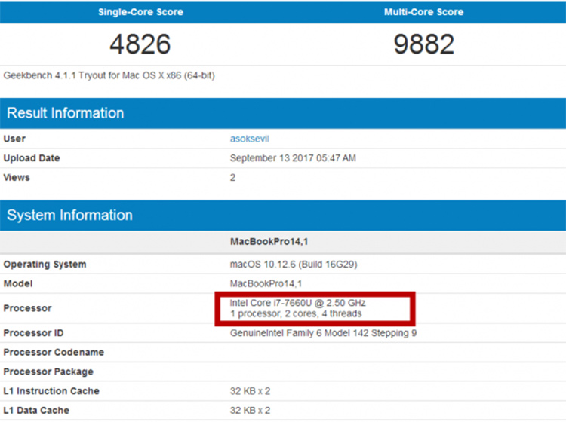This screenshot has height=422, width=566.
Task: Select the GenuineIntel Family 6 processor ID
Action: pos(323,333)
